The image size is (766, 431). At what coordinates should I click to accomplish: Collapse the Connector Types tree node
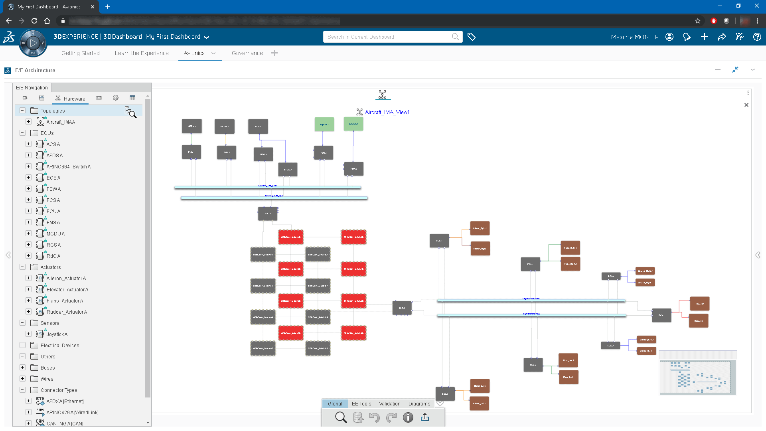[22, 390]
